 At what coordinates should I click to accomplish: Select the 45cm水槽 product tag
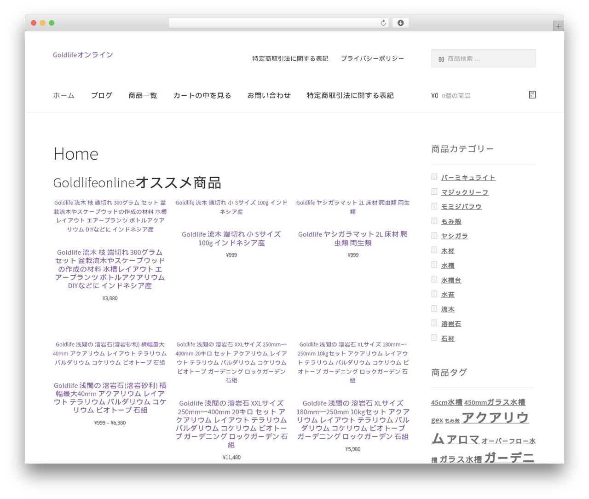[446, 402]
